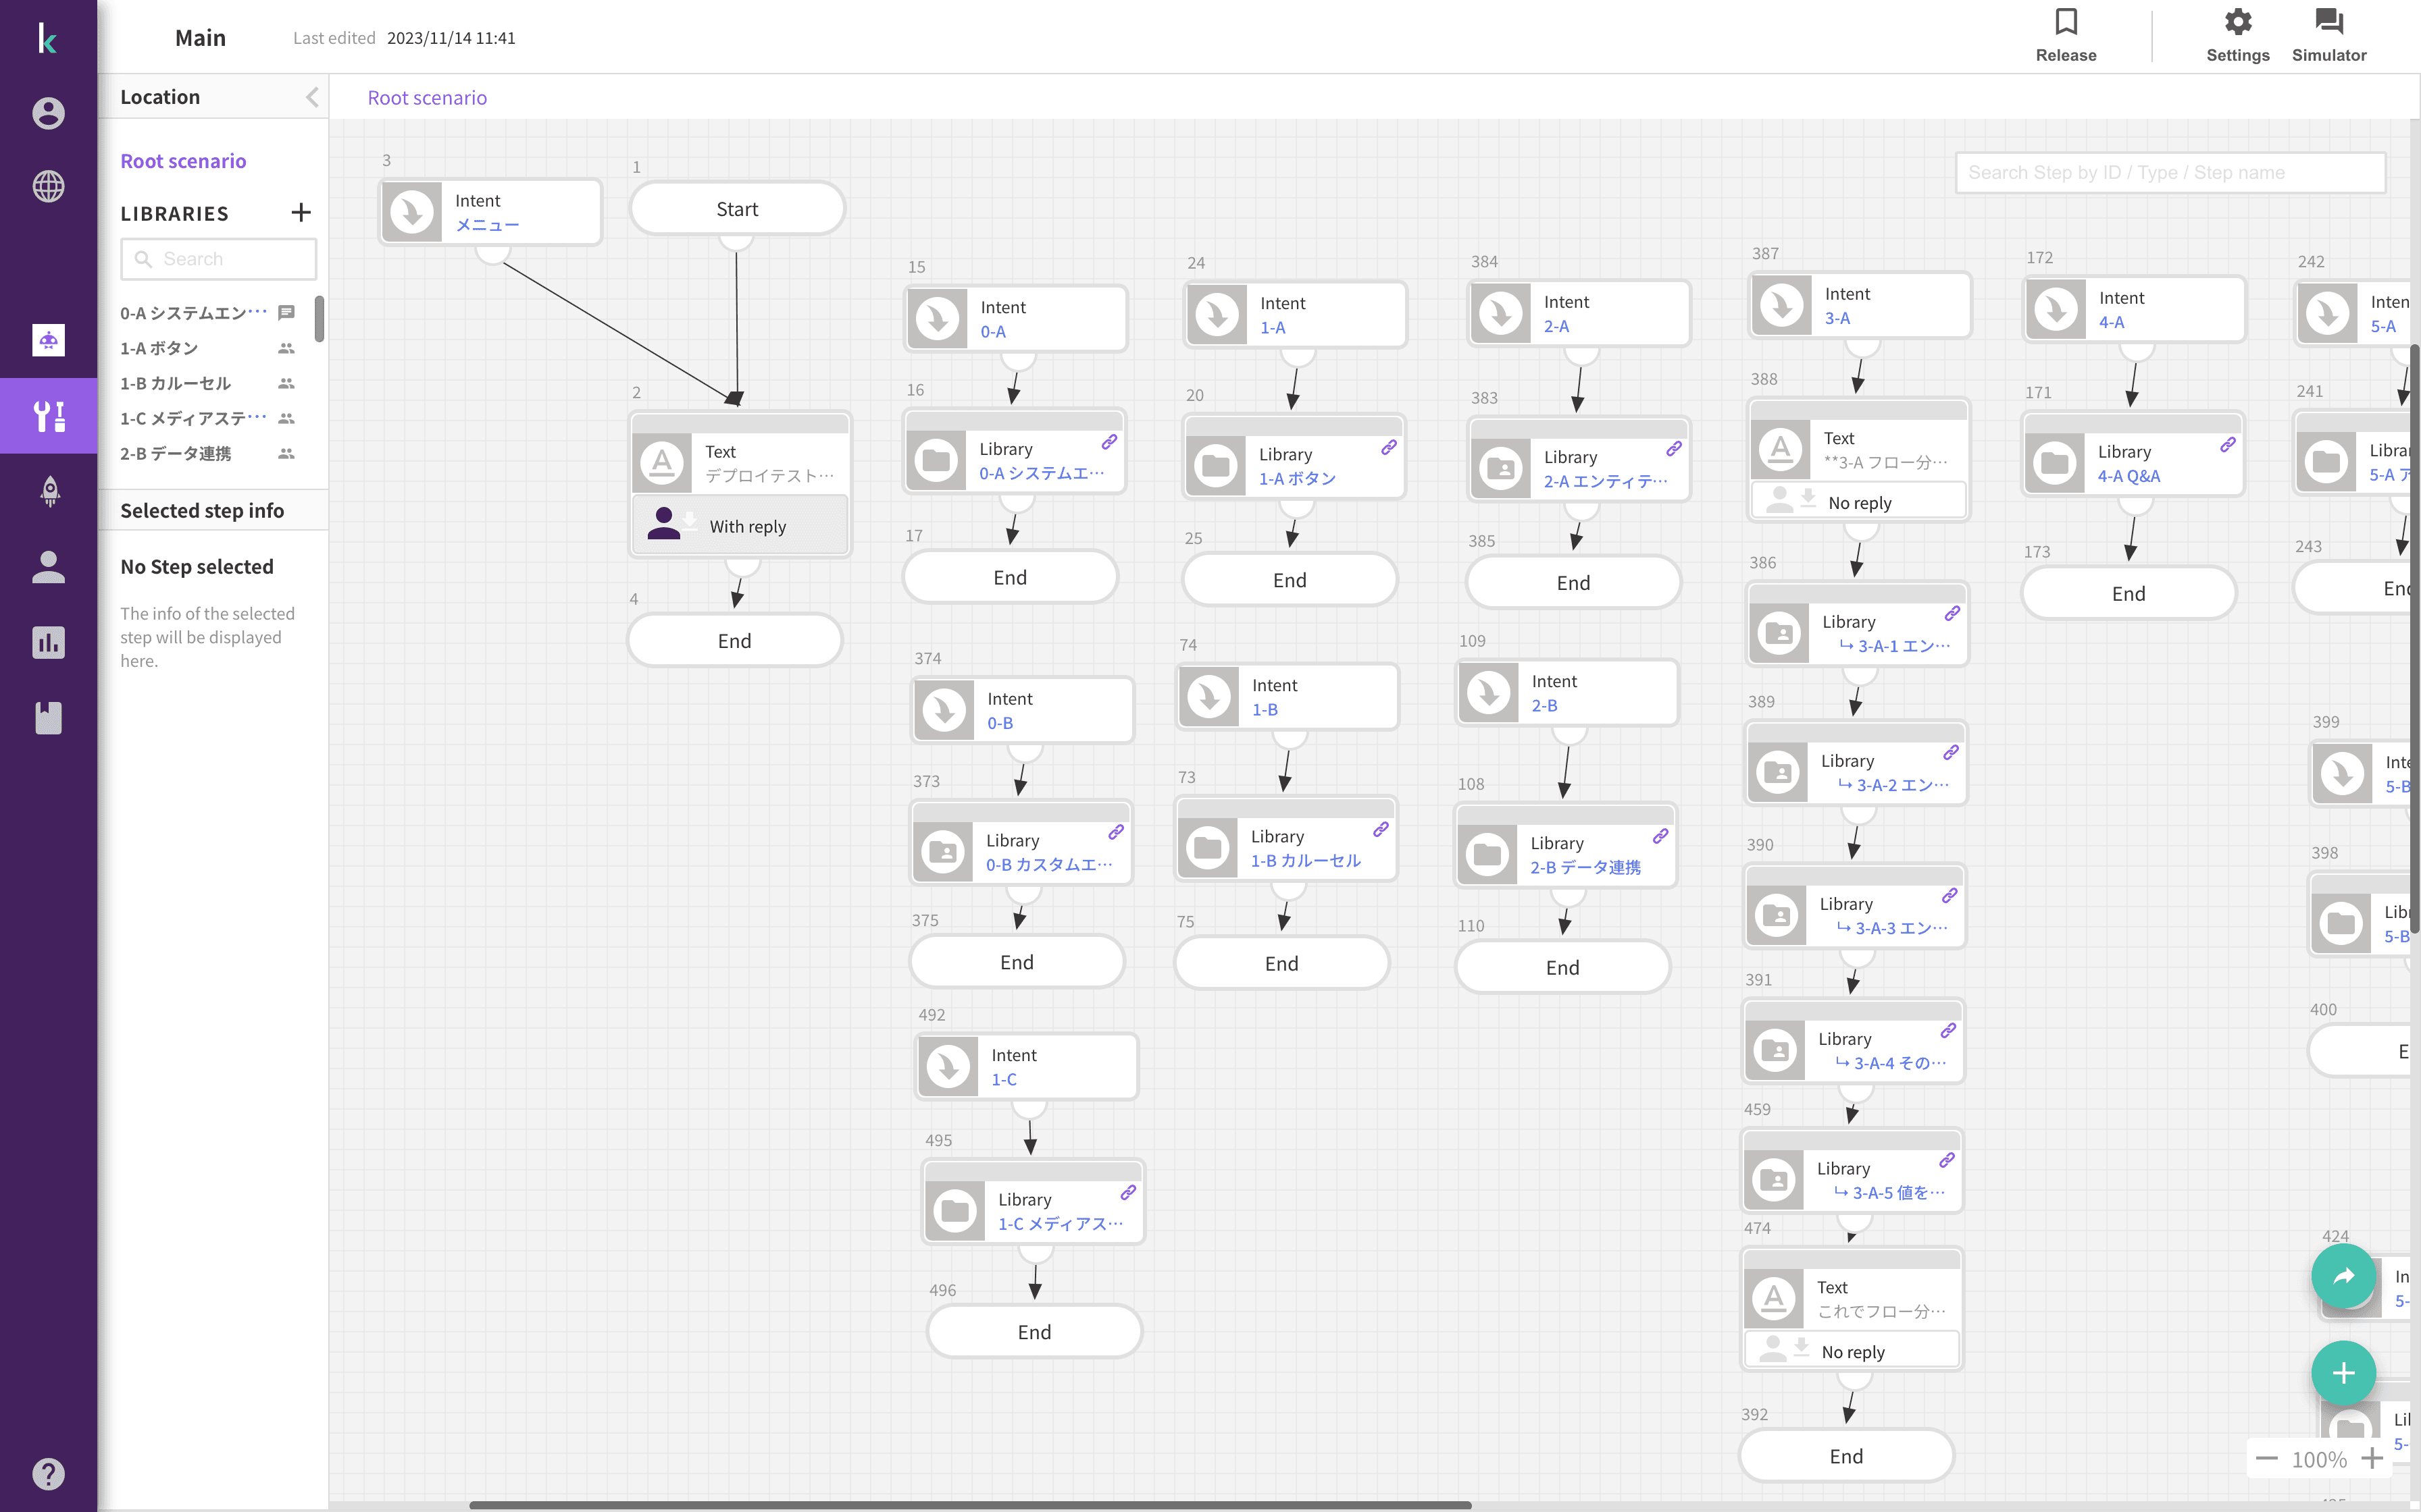
Task: Open the help question mark icon
Action: [x=48, y=1473]
